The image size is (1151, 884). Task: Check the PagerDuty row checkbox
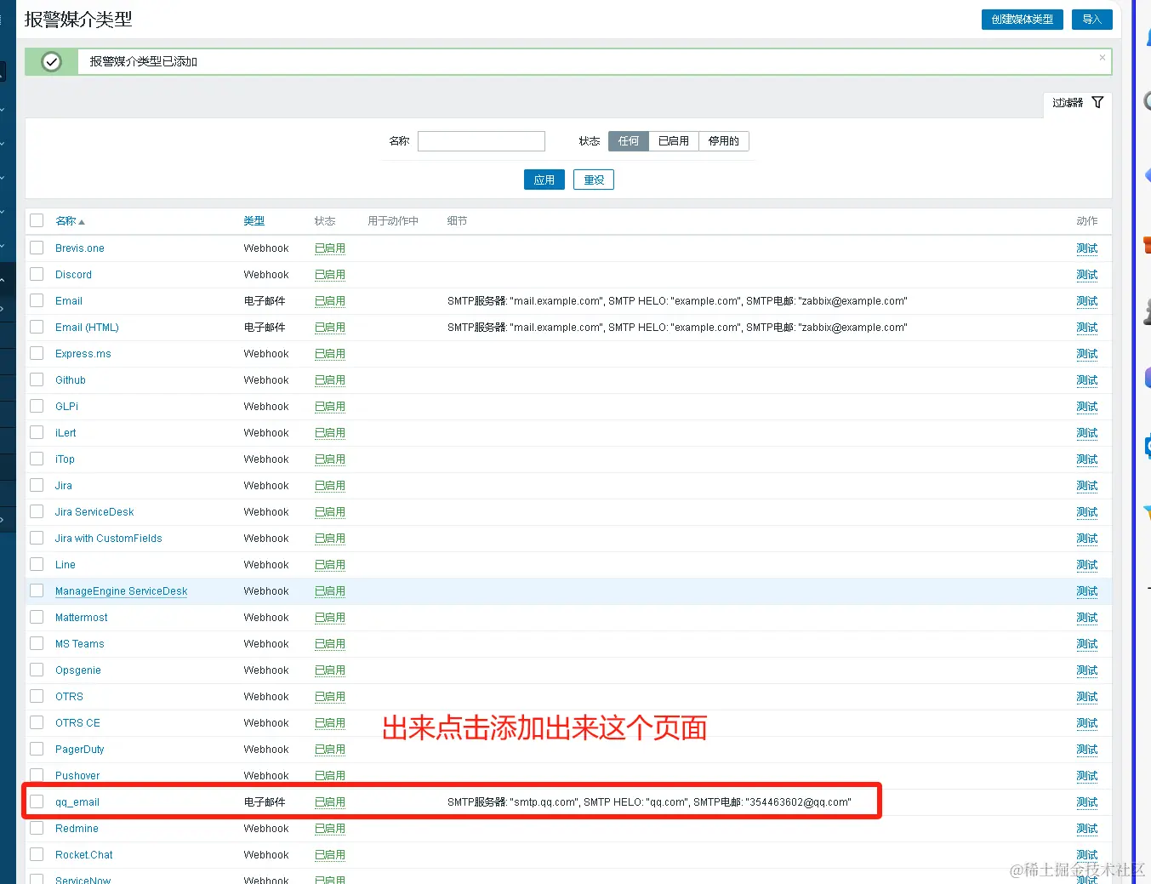click(37, 749)
